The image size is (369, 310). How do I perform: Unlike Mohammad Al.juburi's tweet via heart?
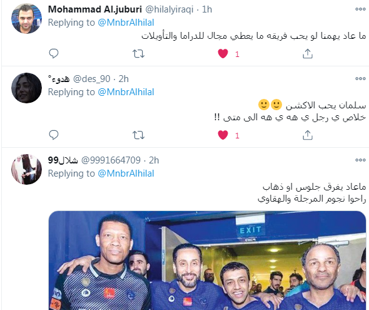tap(223, 54)
